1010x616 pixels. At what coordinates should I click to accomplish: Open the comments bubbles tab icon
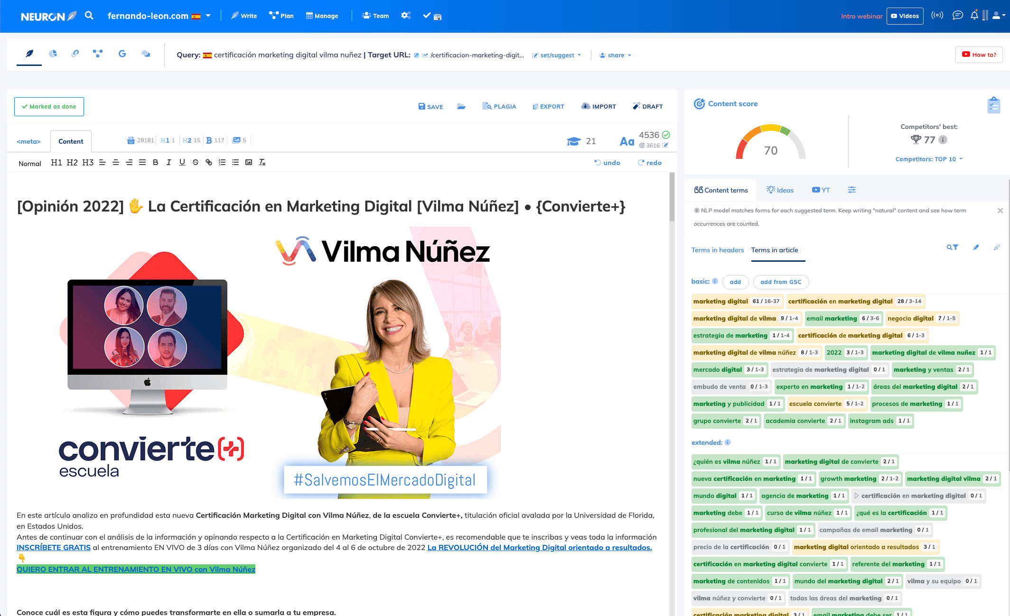(146, 54)
